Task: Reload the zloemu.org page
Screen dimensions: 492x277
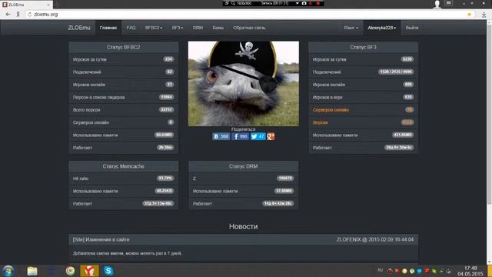Action: (29, 15)
